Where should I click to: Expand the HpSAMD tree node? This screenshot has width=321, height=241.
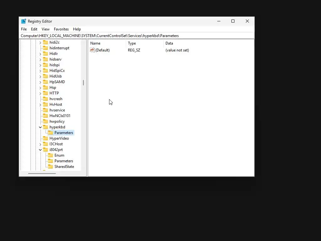tap(40, 82)
